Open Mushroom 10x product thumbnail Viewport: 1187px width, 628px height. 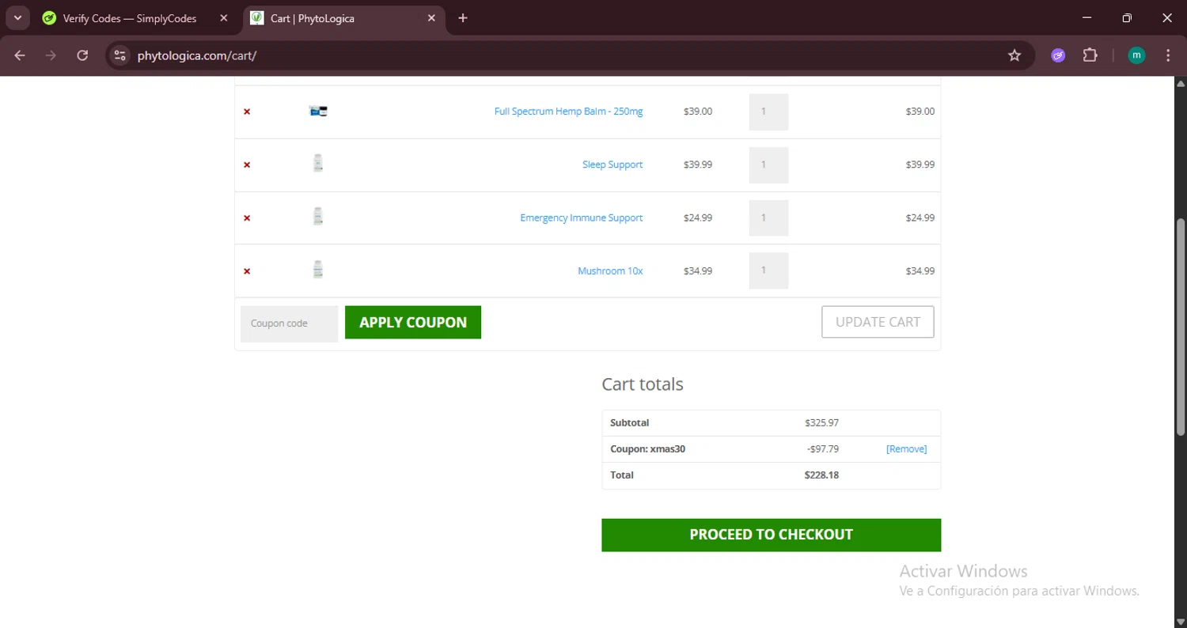(318, 269)
